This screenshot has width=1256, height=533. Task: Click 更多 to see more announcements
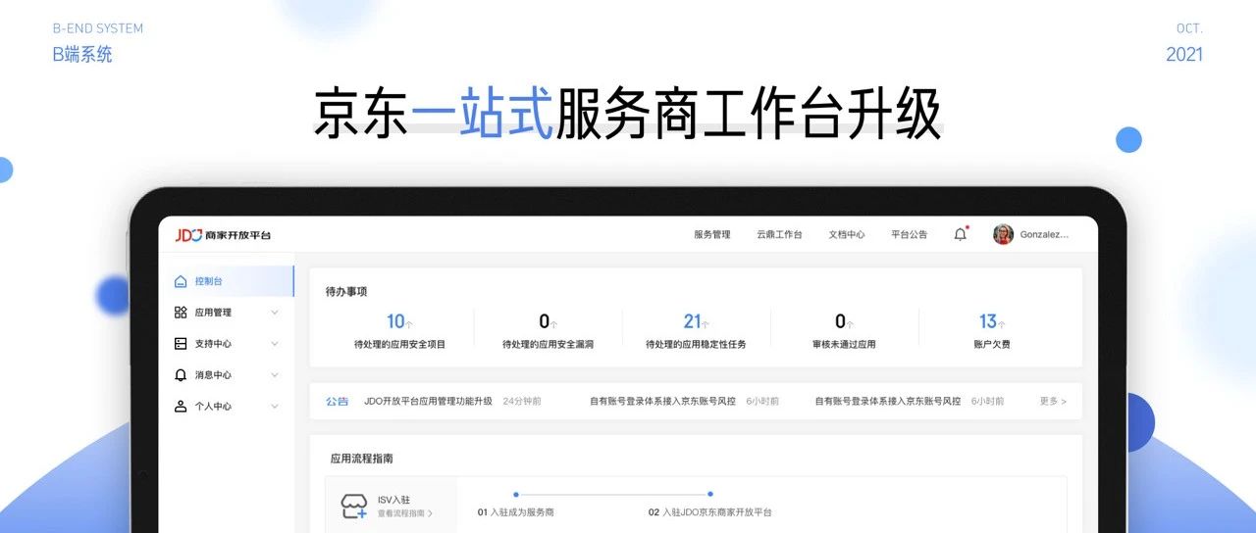1053,402
